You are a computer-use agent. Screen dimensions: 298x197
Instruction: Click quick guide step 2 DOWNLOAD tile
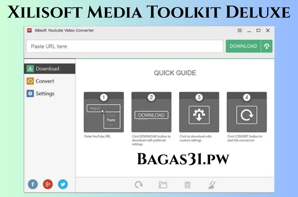[151, 112]
